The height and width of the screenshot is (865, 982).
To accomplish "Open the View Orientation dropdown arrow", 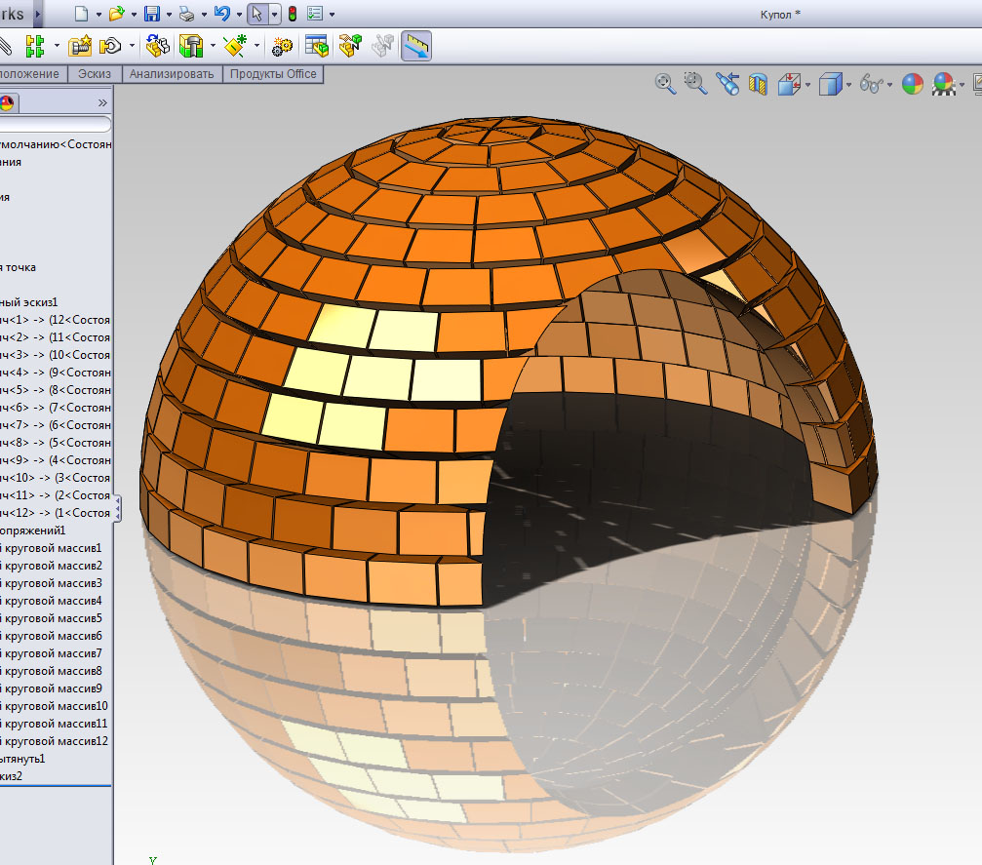I will [x=809, y=85].
